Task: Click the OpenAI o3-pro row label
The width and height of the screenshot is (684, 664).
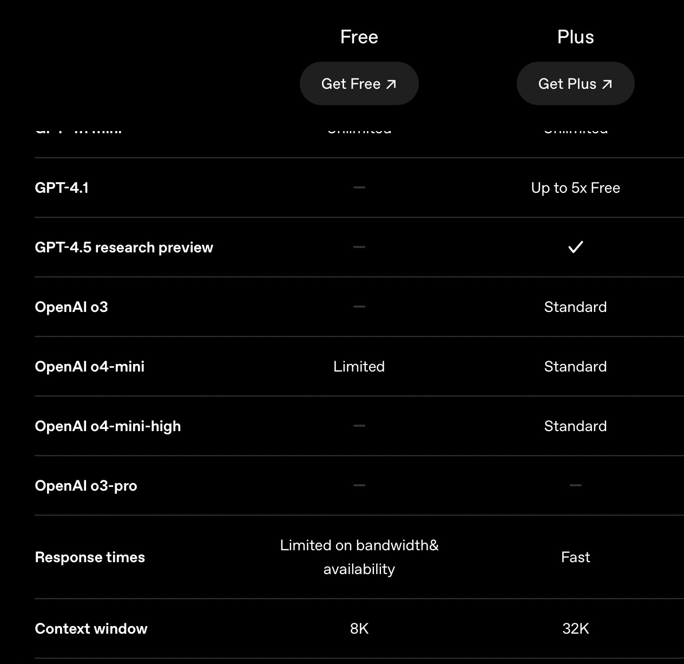Action: click(86, 486)
